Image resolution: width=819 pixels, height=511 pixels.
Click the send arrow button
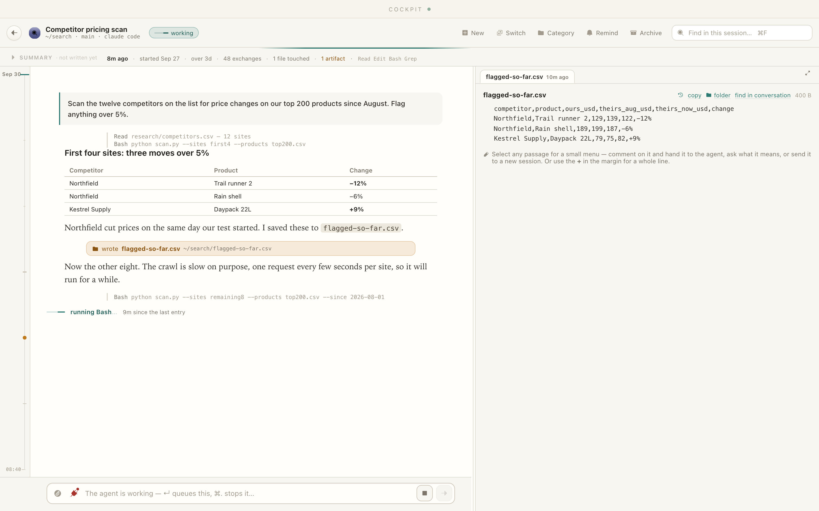[x=444, y=493]
